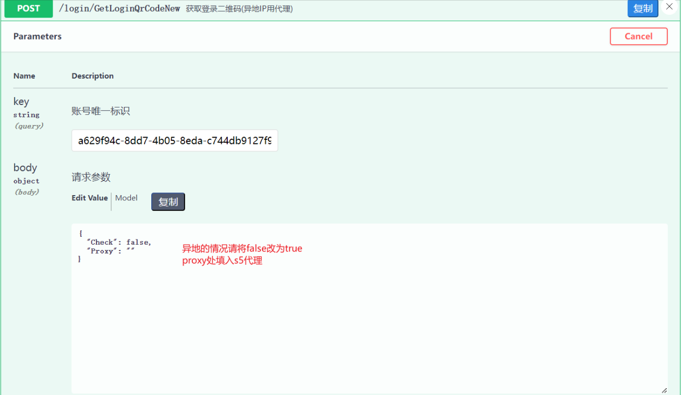The image size is (681, 395).
Task: Click empty area of request body textarea
Action: [369, 327]
